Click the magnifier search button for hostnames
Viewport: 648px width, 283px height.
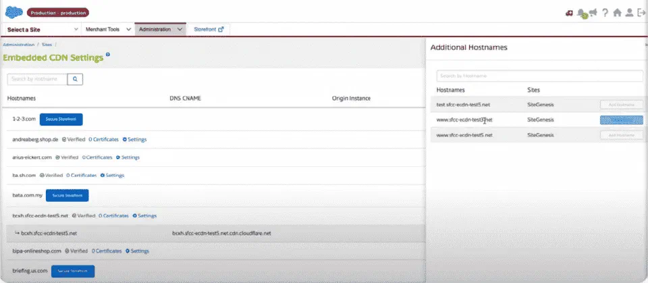(x=75, y=79)
